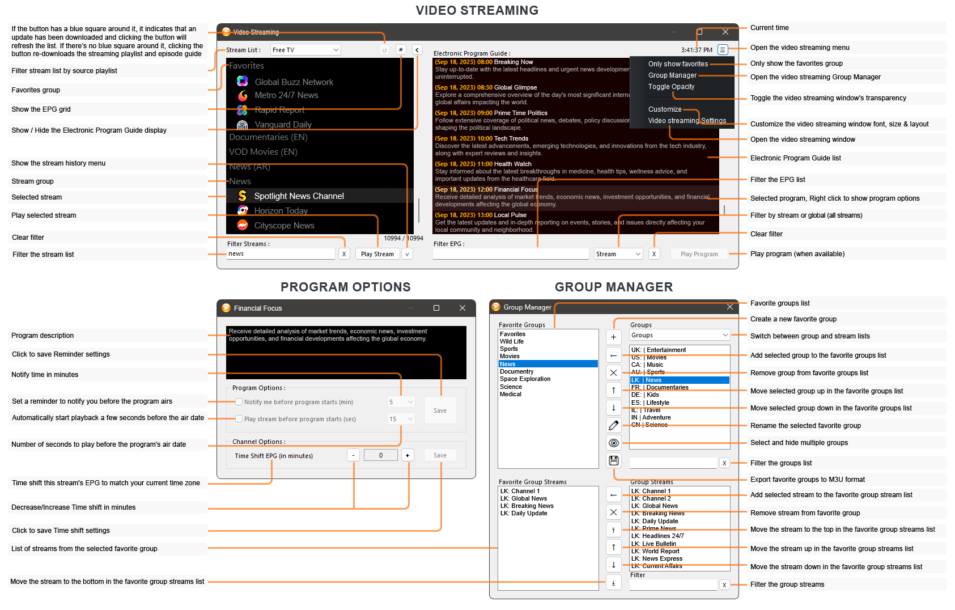Remove group from favorites using X icon
955x610 pixels.
point(613,372)
